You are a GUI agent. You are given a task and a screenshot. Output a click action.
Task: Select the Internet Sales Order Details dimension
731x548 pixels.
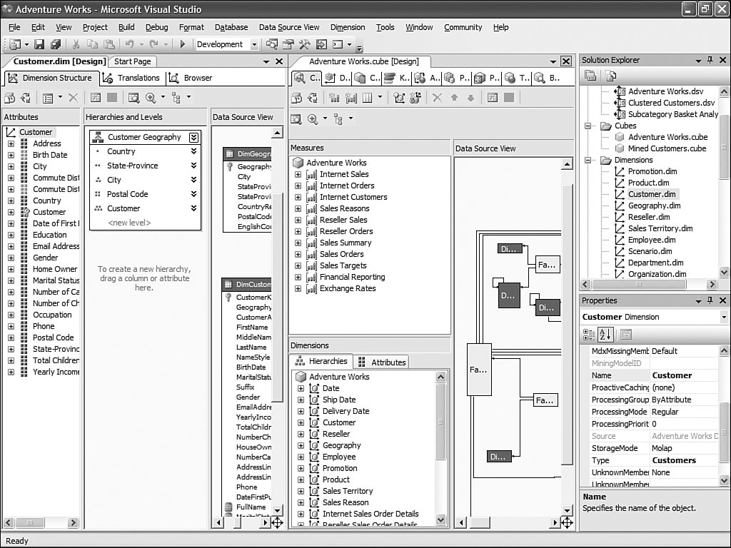pyautogui.click(x=370, y=514)
